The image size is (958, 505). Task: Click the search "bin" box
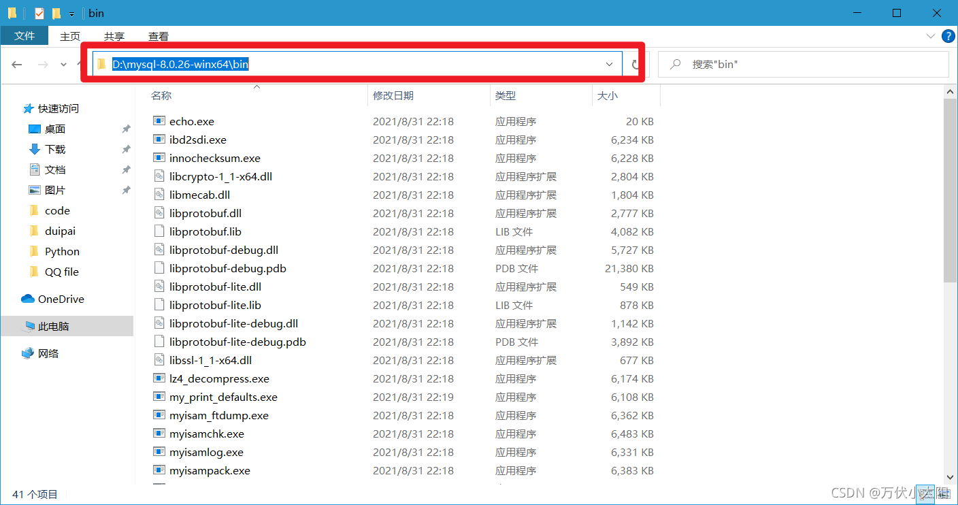(804, 64)
